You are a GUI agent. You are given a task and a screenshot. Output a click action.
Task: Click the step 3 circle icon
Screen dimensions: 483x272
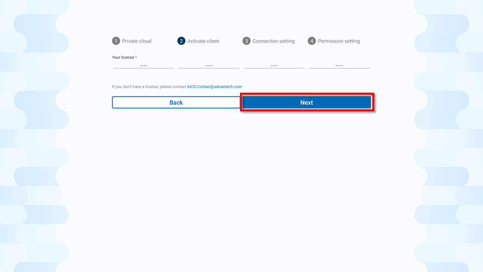point(247,41)
